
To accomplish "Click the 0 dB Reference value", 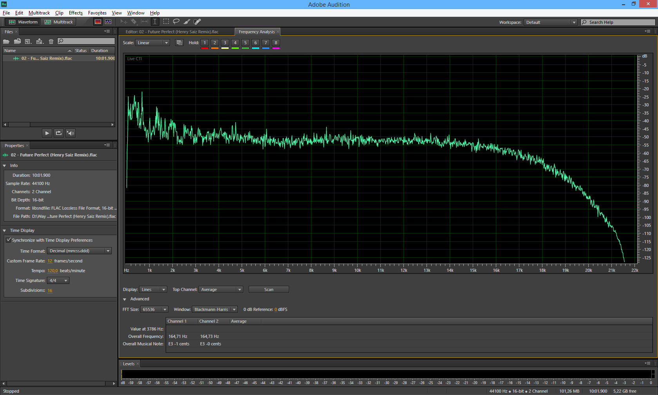I will 276,309.
